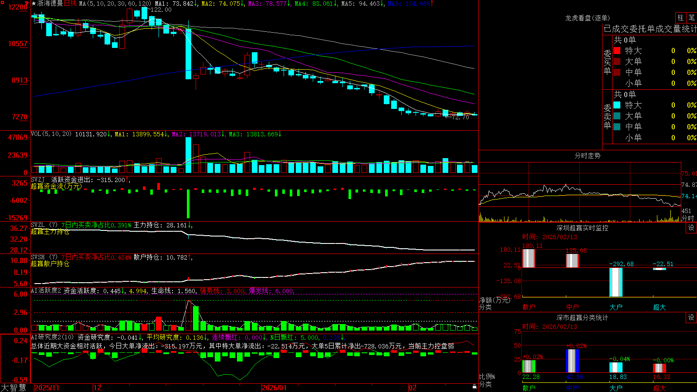The width and height of the screenshot is (697, 392).
Task: Switch order view to 笔 mode
Action: [x=691, y=18]
